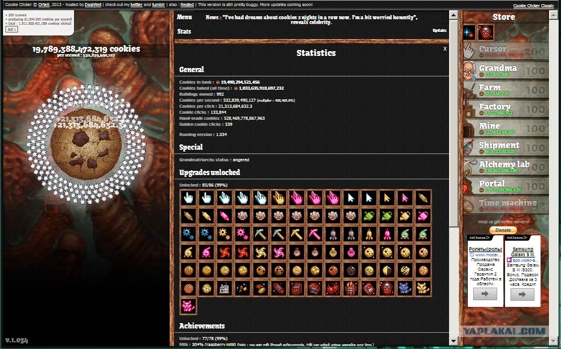The height and width of the screenshot is (349, 561).
Task: Select the dark chocolate cookie upgrade icon
Action: pyautogui.click(x=350, y=270)
